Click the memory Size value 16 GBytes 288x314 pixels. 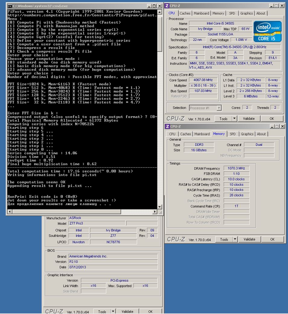199,150
